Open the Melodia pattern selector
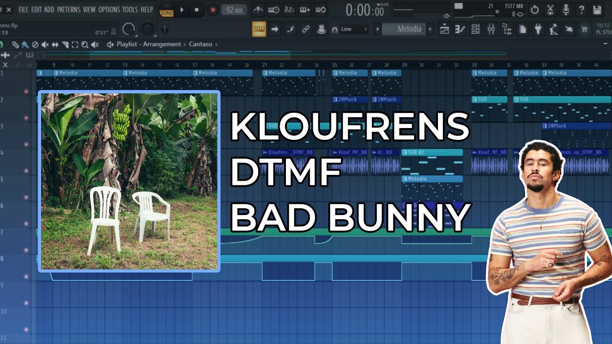Viewport: 612px width, 344px height. (404, 29)
